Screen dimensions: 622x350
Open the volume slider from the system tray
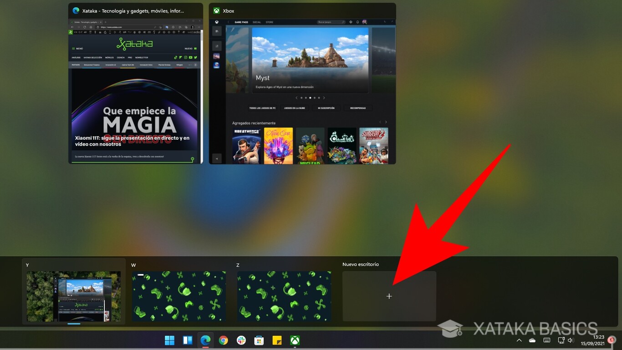point(570,340)
